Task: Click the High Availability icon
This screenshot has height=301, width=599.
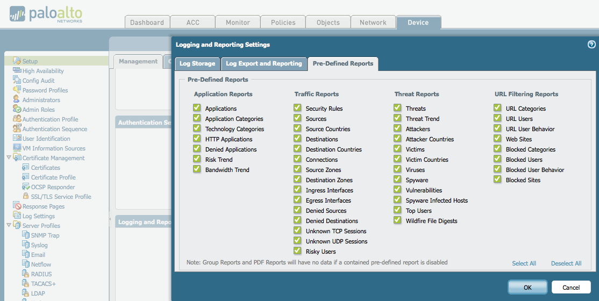Action: coord(17,70)
